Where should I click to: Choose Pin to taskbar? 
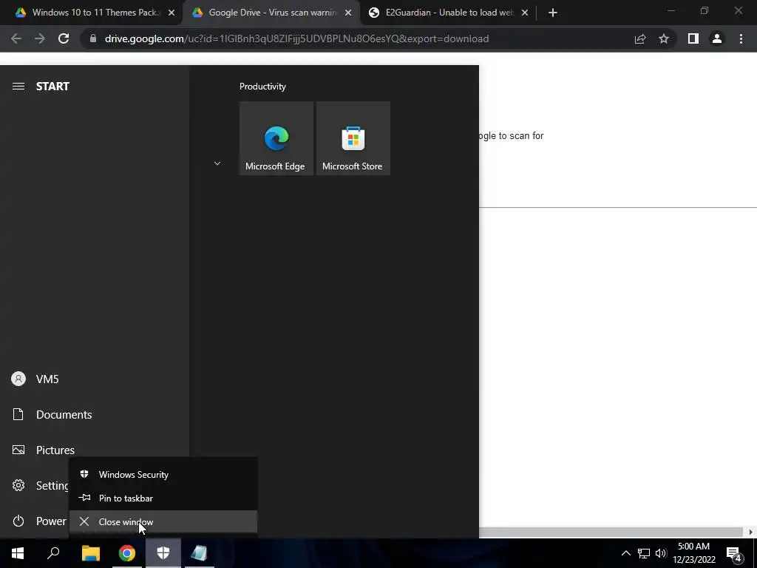163,498
